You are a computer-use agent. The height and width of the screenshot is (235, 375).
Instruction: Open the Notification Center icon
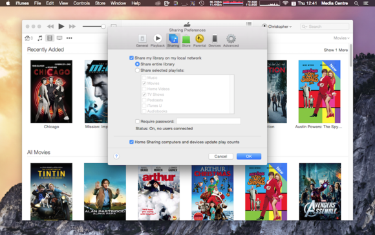click(365, 3)
